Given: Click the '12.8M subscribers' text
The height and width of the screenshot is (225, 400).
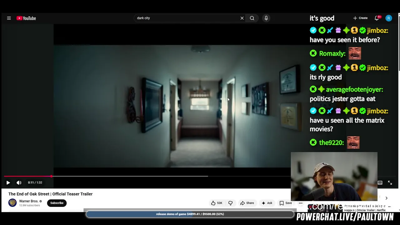Looking at the screenshot, I should pyautogui.click(x=30, y=206).
